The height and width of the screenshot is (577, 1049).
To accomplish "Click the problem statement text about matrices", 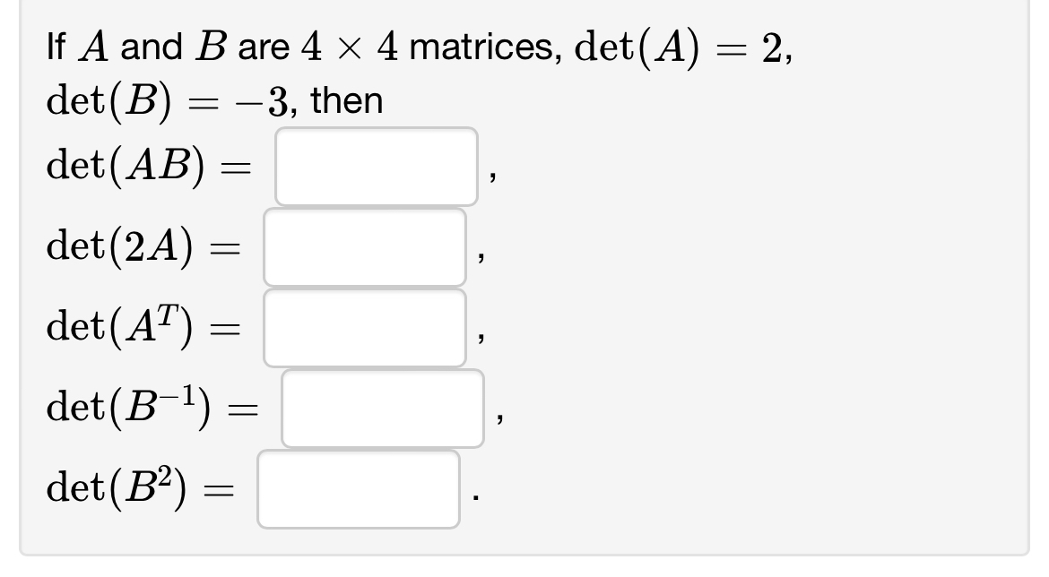I will (x=269, y=49).
